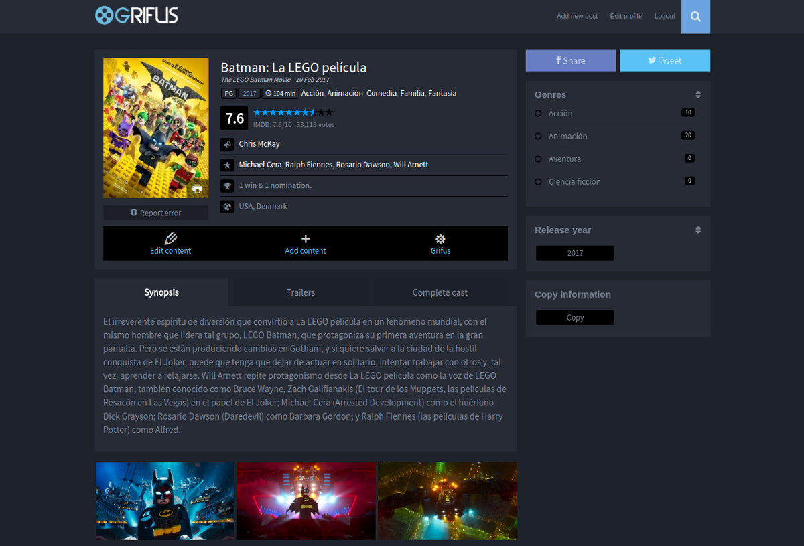Screen dimensions: 804x546
Task: Open the Batwing over city still
Action: click(448, 500)
